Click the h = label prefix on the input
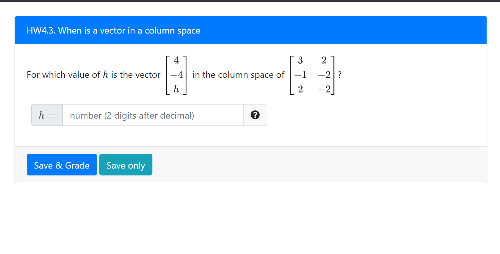Viewport: 500px width, 254px height. [47, 115]
